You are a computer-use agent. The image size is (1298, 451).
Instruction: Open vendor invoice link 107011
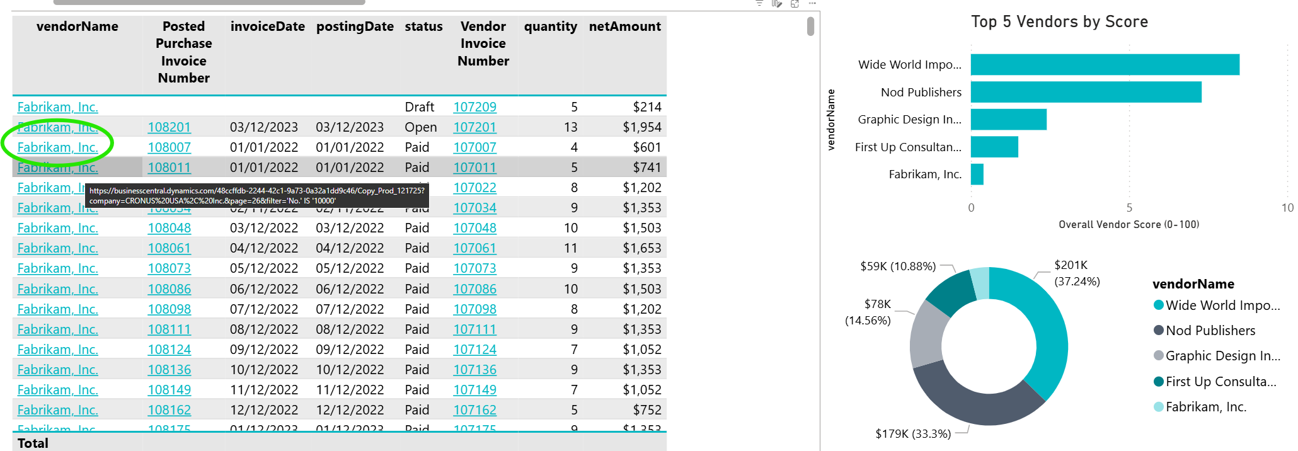tap(474, 168)
